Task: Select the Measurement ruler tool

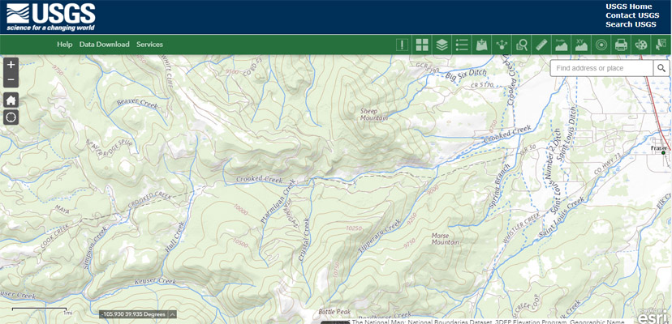Action: 541,45
